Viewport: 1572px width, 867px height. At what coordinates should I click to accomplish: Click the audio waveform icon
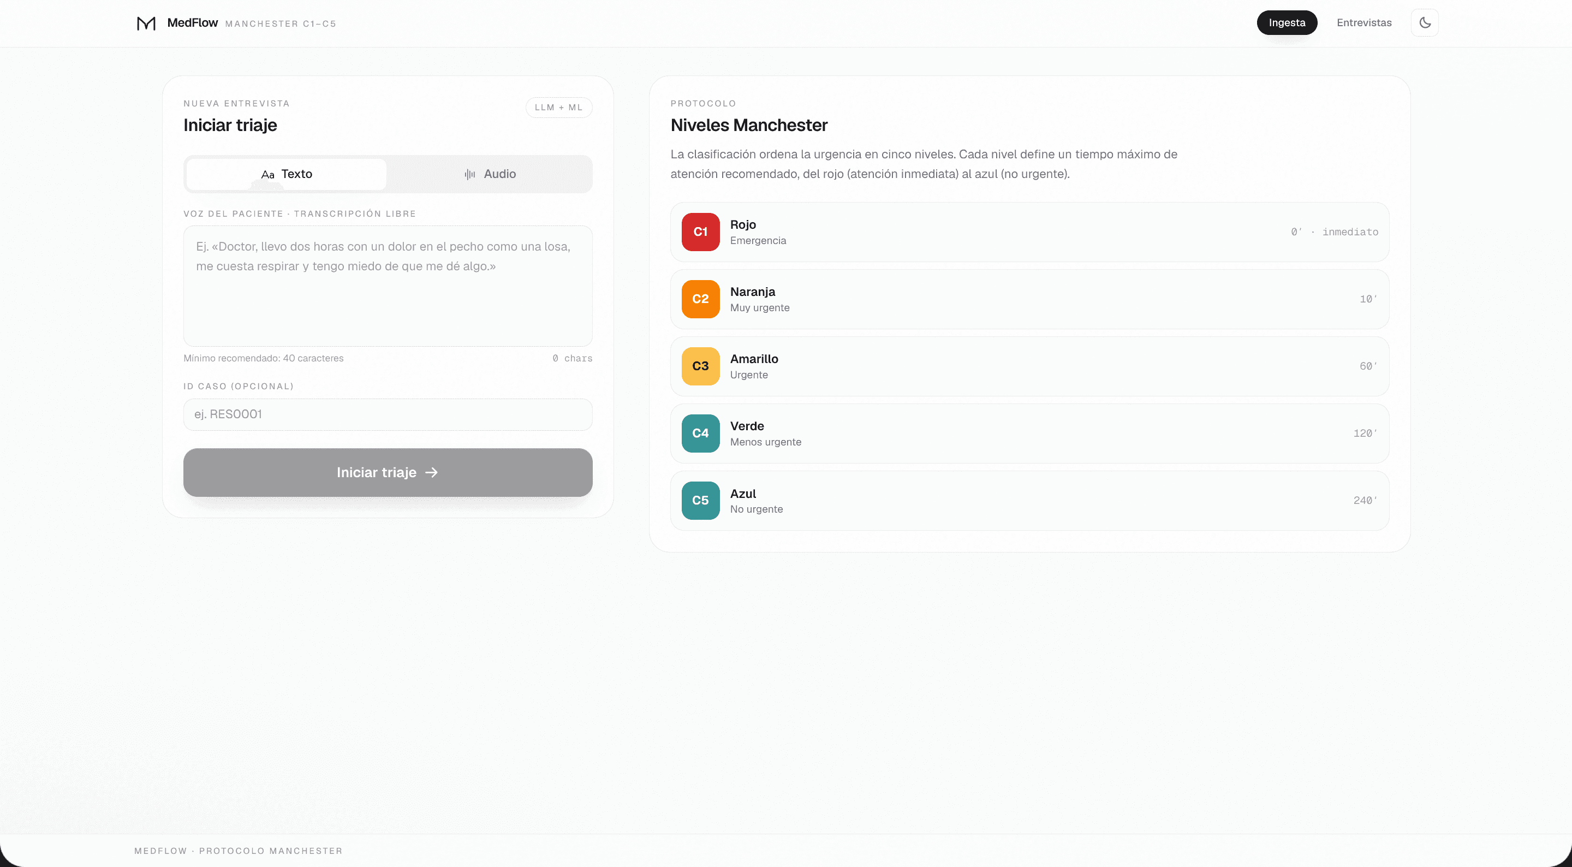click(469, 175)
